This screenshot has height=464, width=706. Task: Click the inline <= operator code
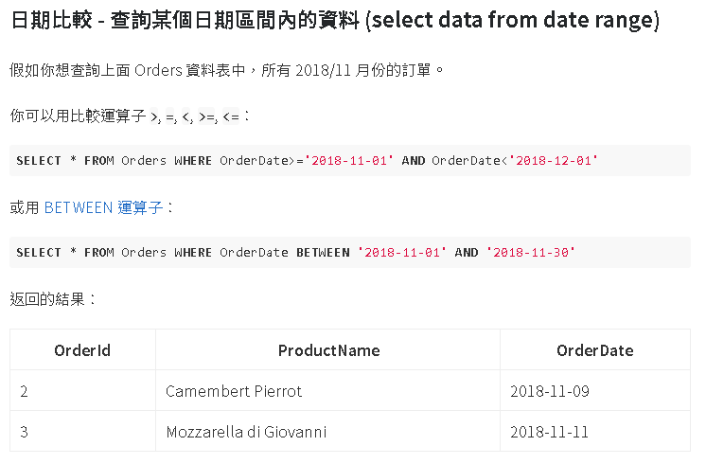pos(231,116)
